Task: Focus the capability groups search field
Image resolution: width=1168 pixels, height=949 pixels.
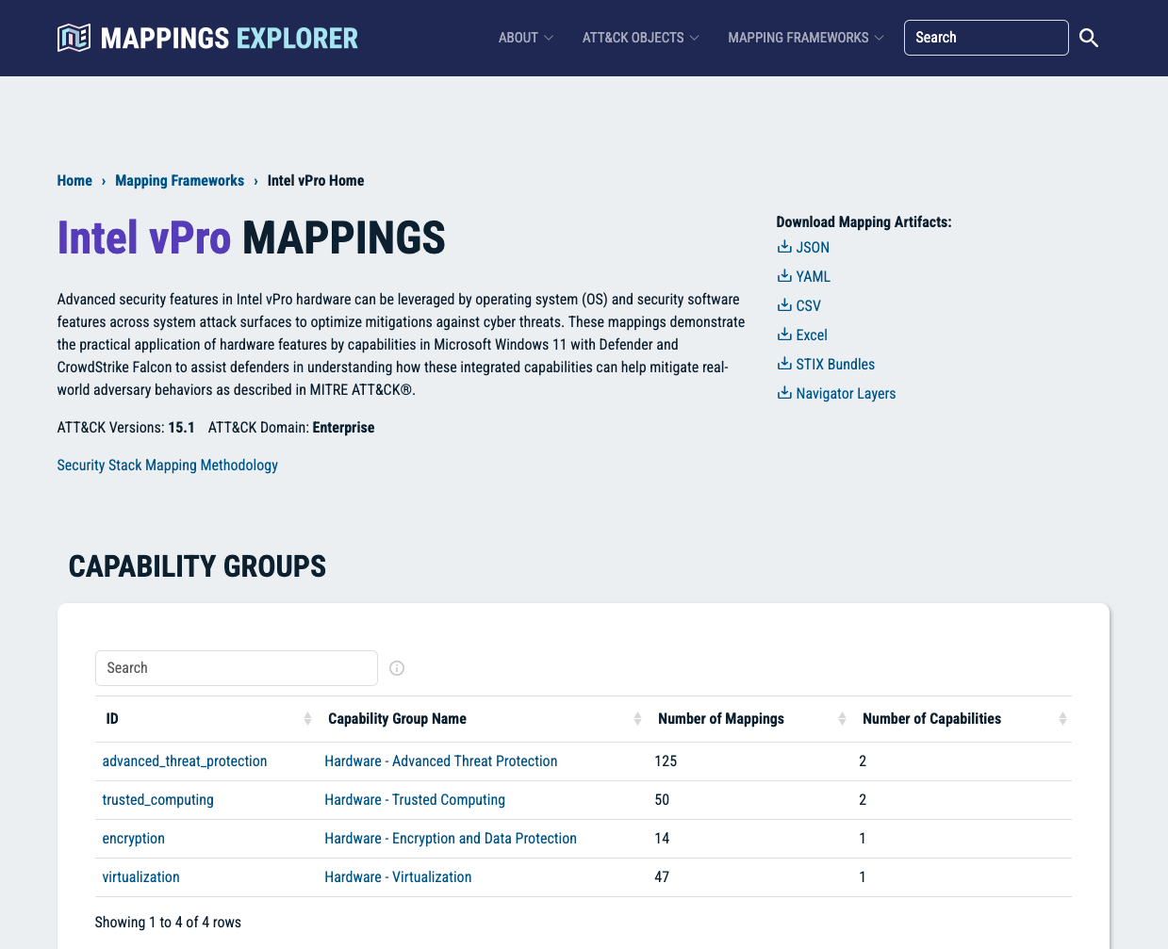Action: click(236, 668)
